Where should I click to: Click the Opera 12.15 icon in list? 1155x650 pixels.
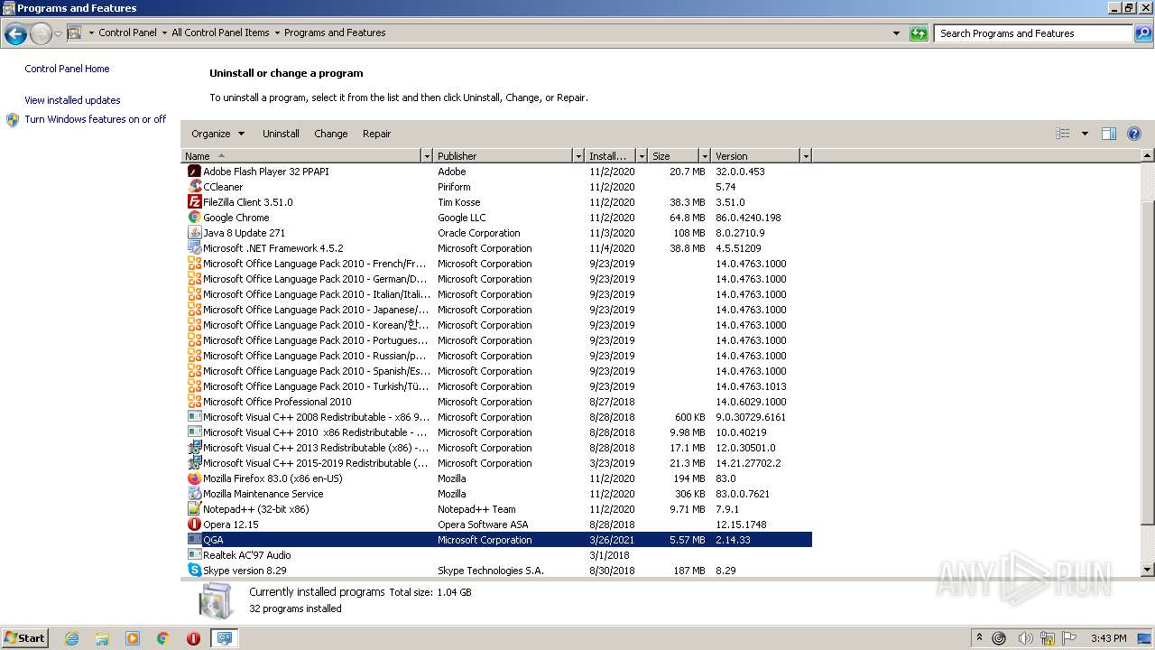194,525
